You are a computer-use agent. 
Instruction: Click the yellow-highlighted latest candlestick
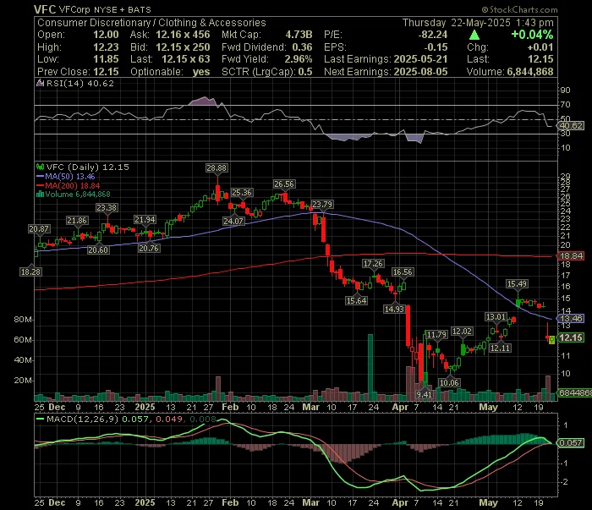(551, 340)
